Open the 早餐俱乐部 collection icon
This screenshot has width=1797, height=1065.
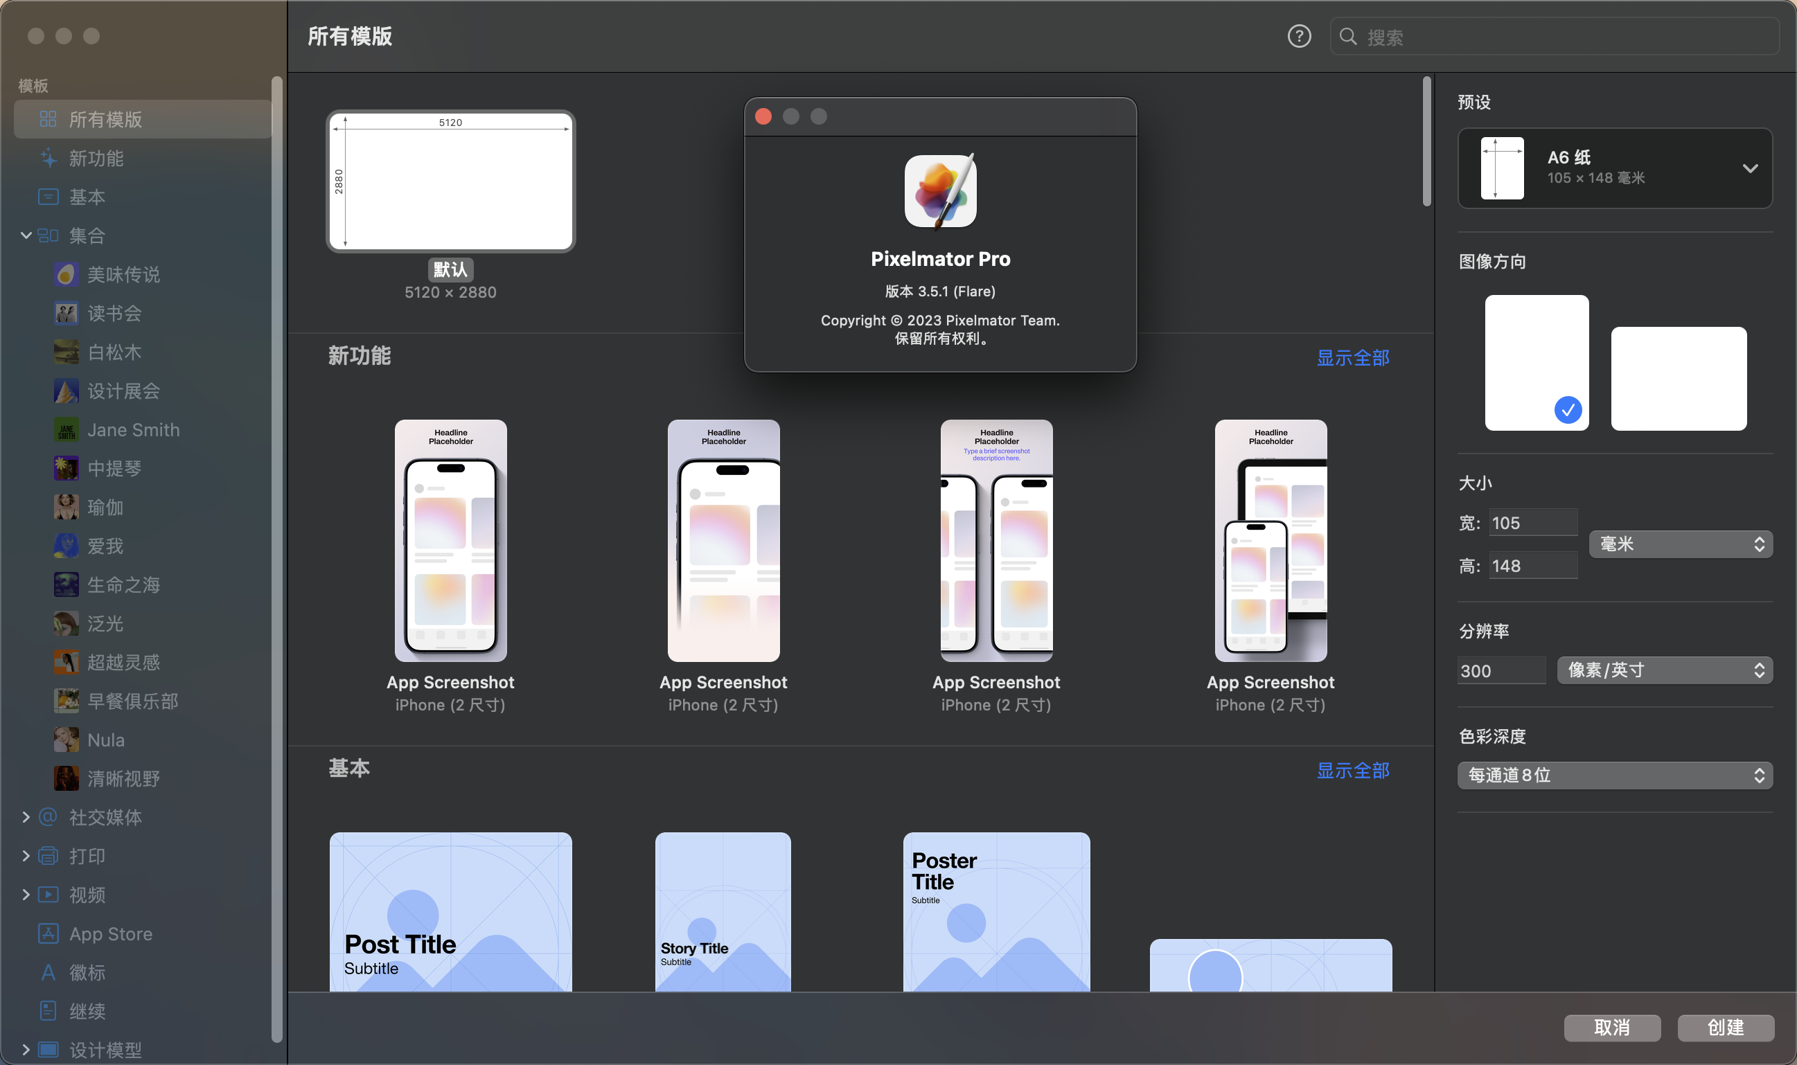coord(66,701)
